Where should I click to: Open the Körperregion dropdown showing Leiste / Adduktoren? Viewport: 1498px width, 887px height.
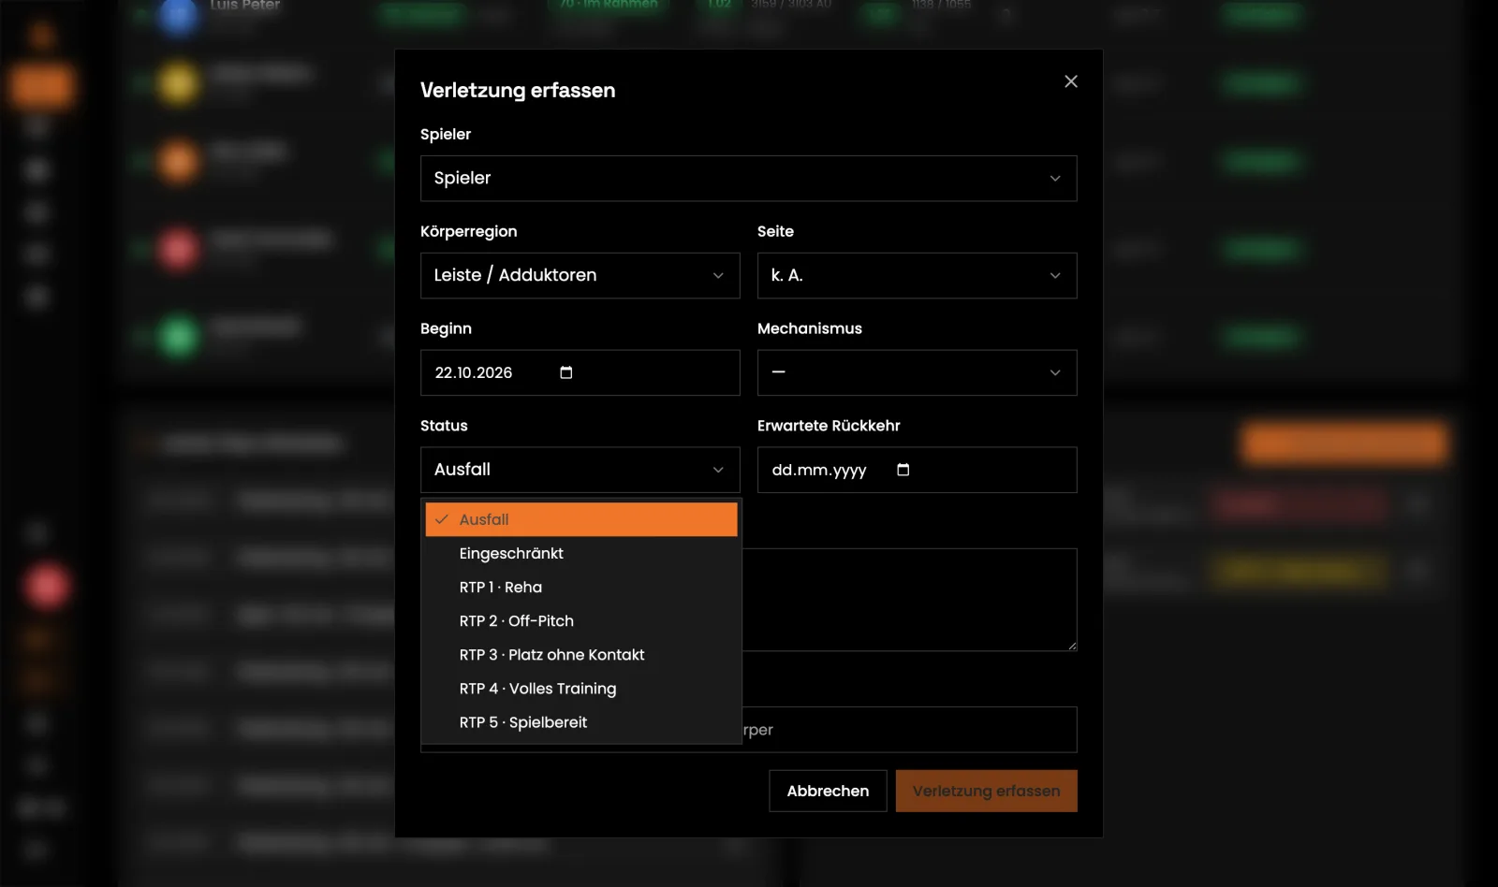[x=580, y=275]
